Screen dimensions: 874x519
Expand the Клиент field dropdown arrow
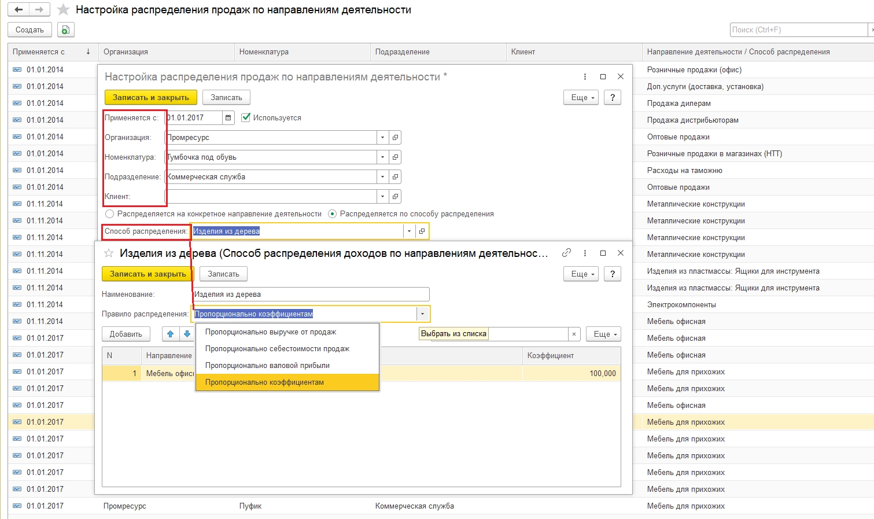(x=382, y=197)
